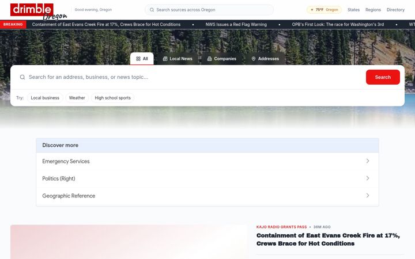
Task: Click the 75°F Oregon weather badge
Action: [x=324, y=10]
